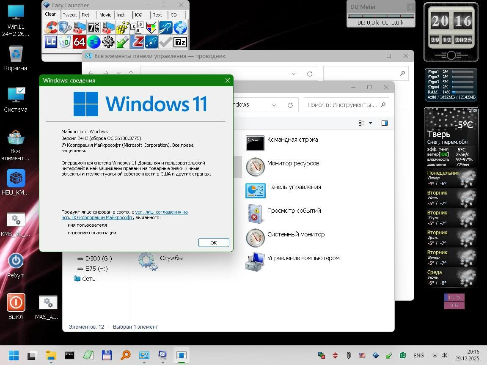
Task: Click the gray checkmark icon
Action: (x=166, y=41)
